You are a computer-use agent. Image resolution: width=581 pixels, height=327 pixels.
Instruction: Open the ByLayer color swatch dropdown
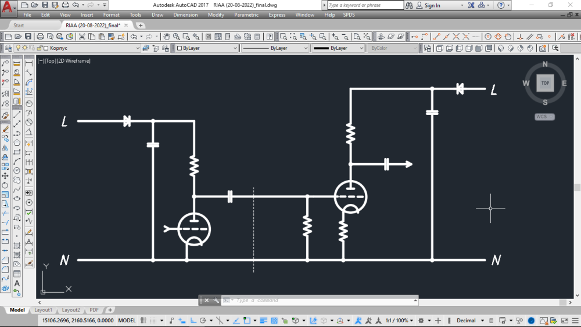pyautogui.click(x=207, y=48)
